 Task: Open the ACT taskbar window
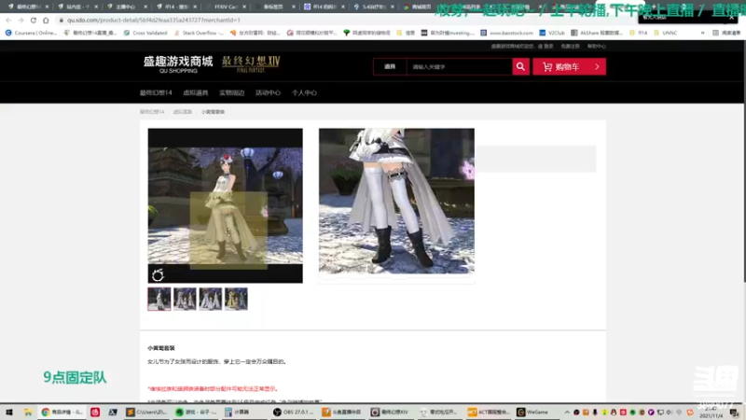pos(489,412)
